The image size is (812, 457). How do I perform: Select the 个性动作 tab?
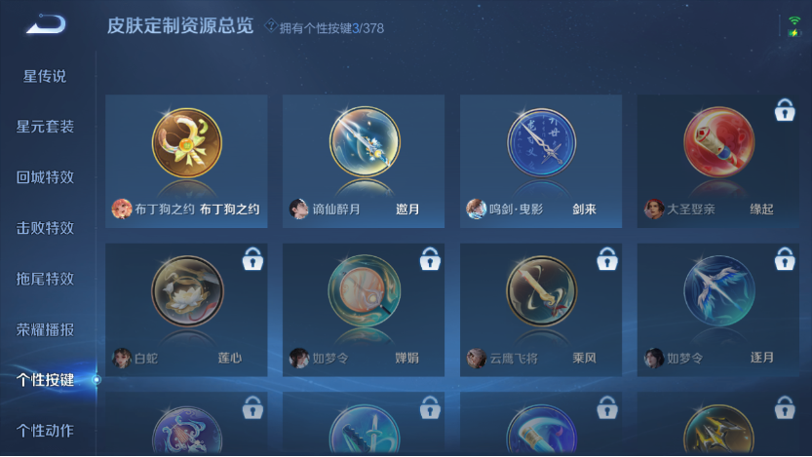tap(45, 430)
